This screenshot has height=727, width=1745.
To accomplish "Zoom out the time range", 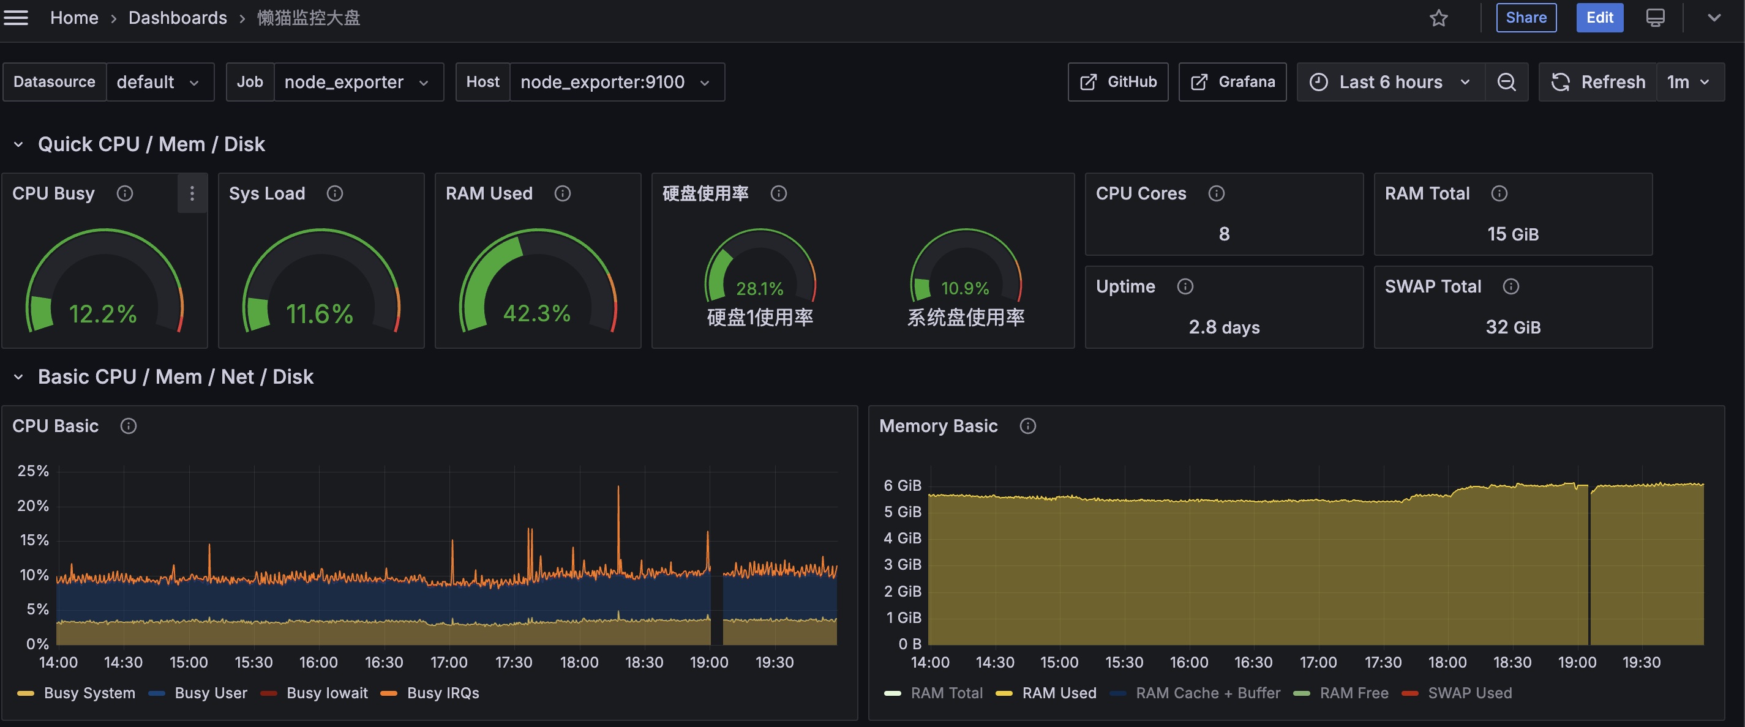I will 1506,82.
